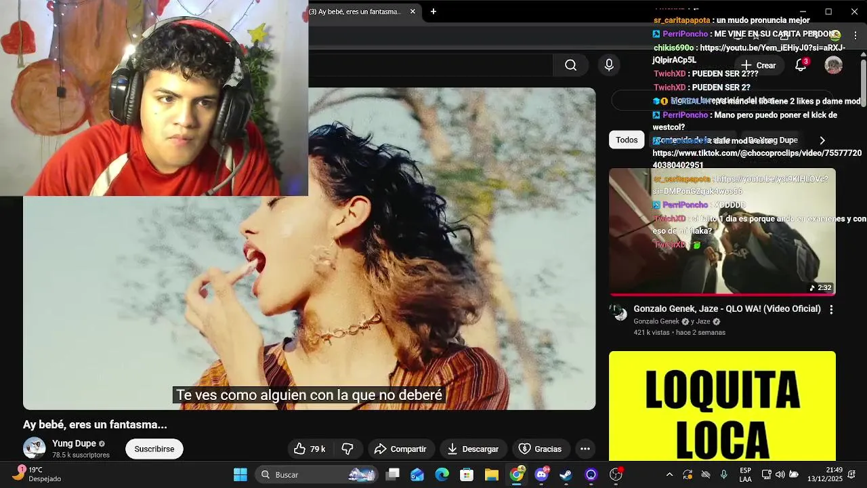The width and height of the screenshot is (867, 488).
Task: Click the Descargar download button
Action: 473,449
